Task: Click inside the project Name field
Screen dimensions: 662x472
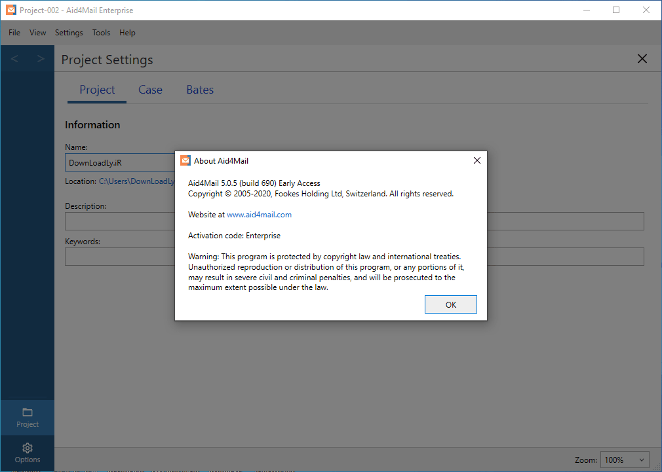Action: [x=118, y=162]
